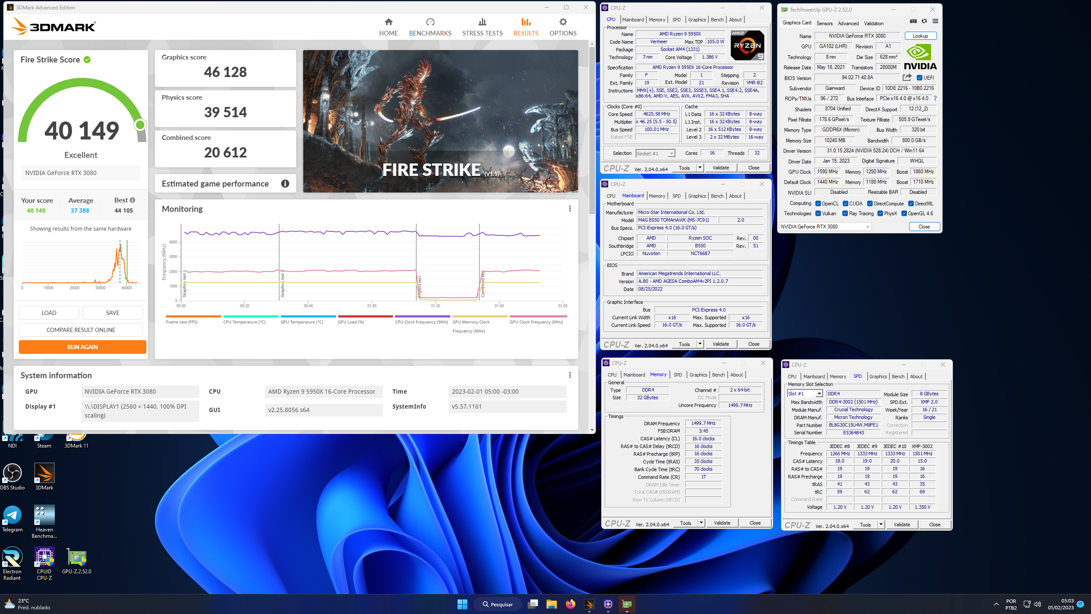Click the info icon beside Best score
Image resolution: width=1091 pixels, height=614 pixels.
point(133,200)
